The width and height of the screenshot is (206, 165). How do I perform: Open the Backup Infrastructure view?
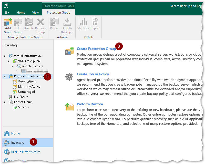pos(26,152)
